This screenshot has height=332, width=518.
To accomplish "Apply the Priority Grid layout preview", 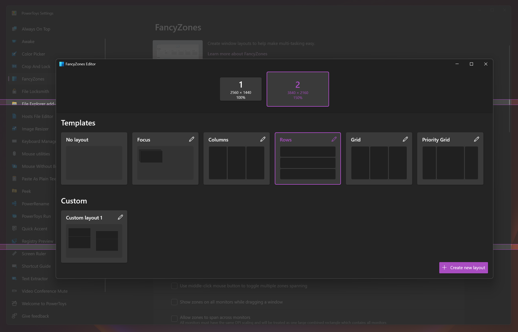I will coord(450,163).
